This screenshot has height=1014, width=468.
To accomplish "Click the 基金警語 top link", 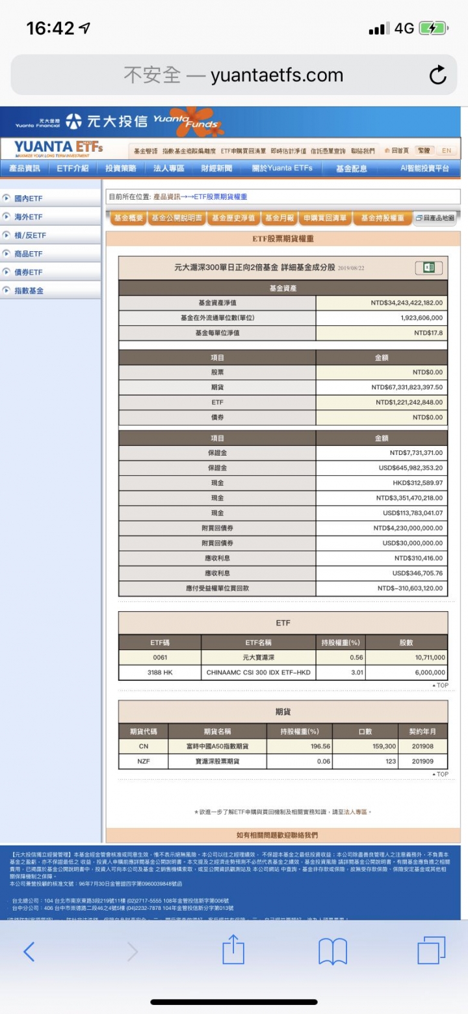I will pos(146,151).
